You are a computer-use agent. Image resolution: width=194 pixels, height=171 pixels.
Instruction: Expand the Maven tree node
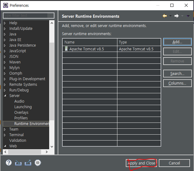tap(5, 62)
